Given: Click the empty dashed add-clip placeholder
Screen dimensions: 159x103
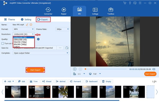Looking at the screenshot, I should click(x=151, y=92).
